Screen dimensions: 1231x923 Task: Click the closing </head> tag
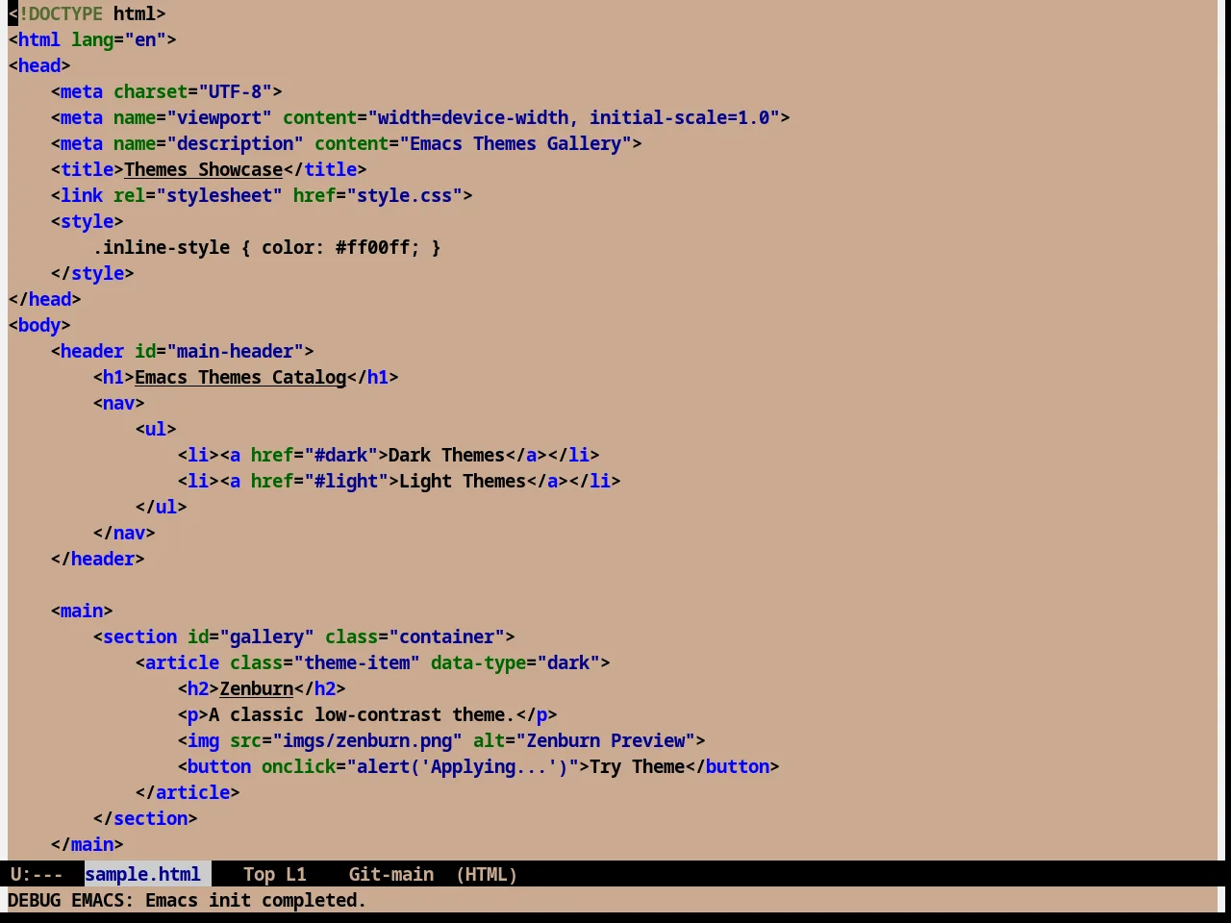44,299
